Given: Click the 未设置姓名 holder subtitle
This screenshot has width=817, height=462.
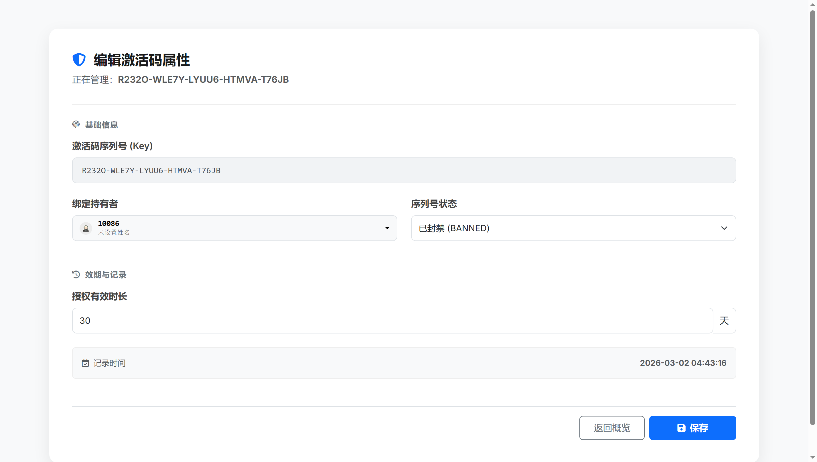Looking at the screenshot, I should [114, 233].
